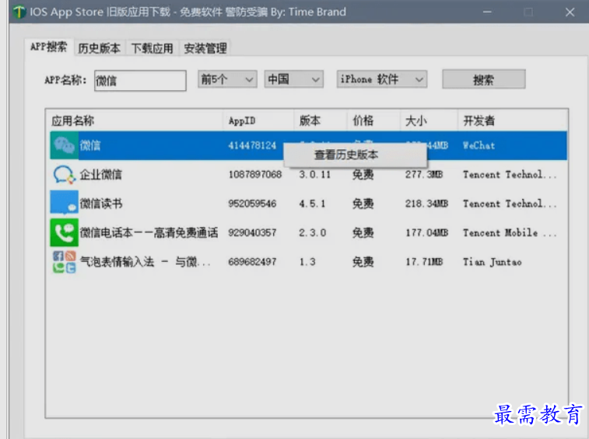Select the 企业微信 row name
Image resolution: width=589 pixels, height=439 pixels.
pos(100,175)
